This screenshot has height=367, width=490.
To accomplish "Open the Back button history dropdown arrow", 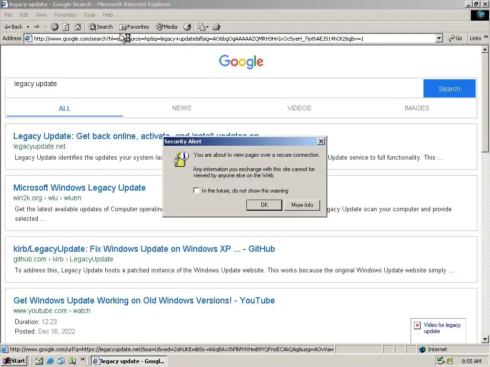I will click(x=28, y=27).
